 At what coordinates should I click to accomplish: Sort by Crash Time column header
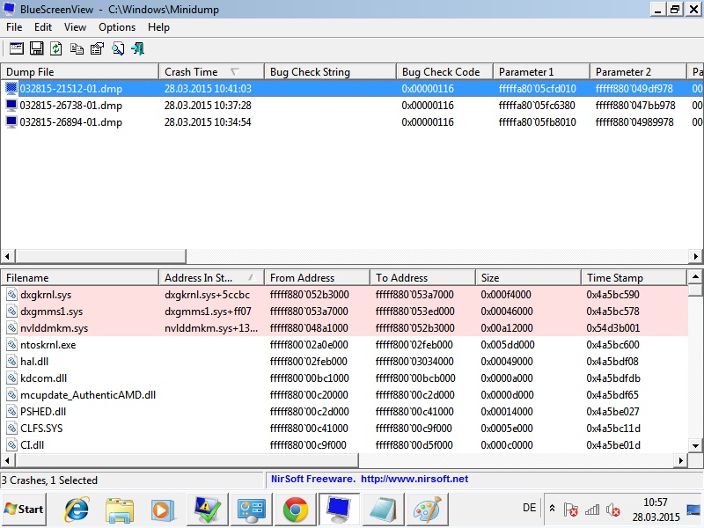tap(211, 72)
